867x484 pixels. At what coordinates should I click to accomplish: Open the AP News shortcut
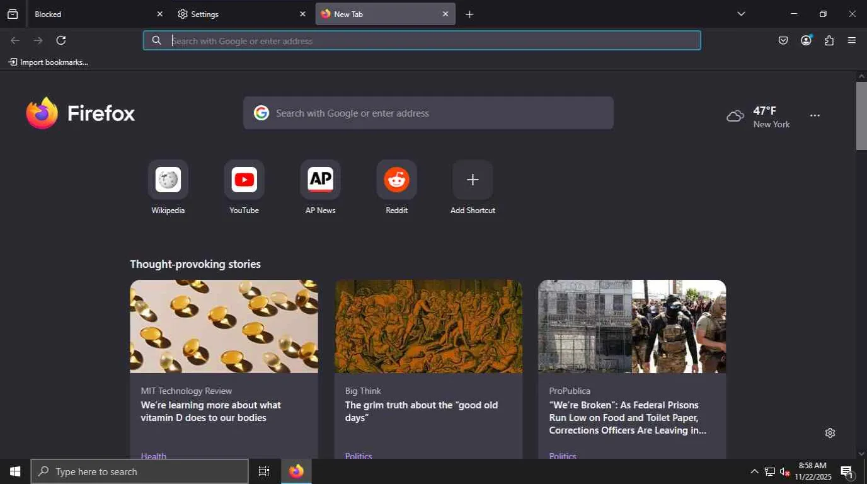320,187
